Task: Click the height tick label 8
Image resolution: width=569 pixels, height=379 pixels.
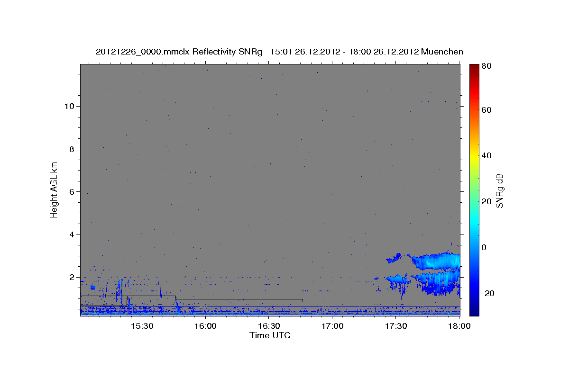Action: (x=71, y=149)
